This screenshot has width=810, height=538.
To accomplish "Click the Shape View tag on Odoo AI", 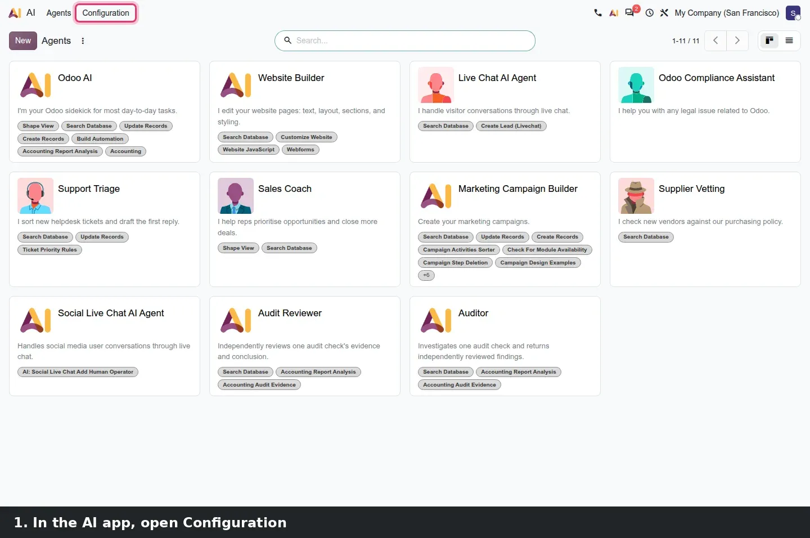I will (38, 126).
